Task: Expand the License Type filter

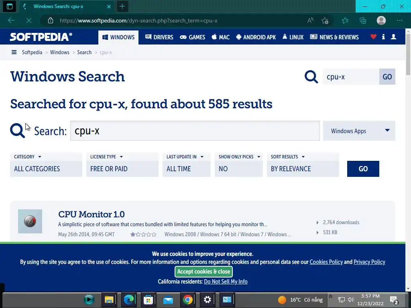Action: pos(122,165)
